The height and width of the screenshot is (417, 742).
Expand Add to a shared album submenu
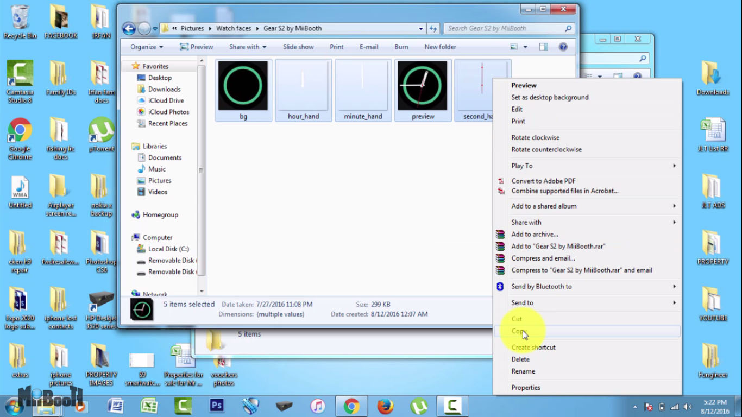pos(587,206)
